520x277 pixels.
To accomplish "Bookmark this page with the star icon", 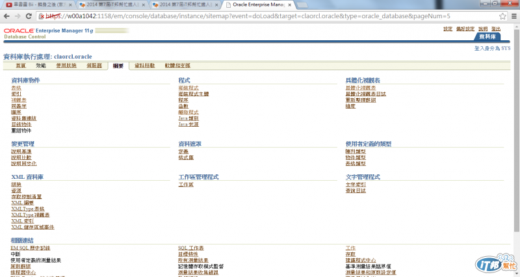I will point(502,16).
